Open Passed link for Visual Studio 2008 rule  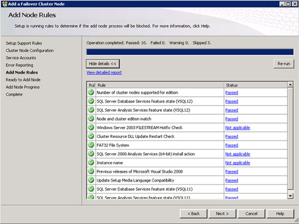[231, 171]
